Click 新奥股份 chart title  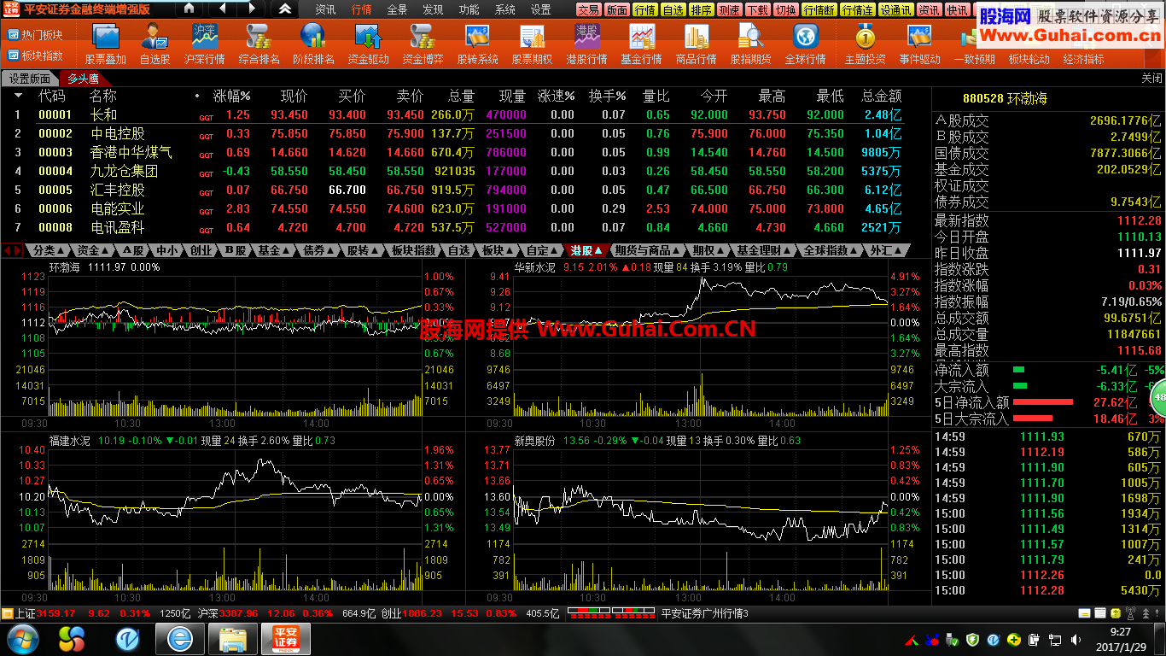coord(535,441)
